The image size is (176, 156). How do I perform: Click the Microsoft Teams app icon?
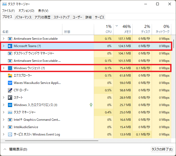pyautogui.click(x=10, y=46)
